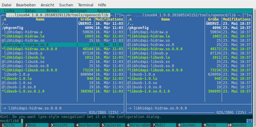Viewport: 256px width, 127px height.
Task: Click the right panel [^] history list indicator
Action: (247, 15)
